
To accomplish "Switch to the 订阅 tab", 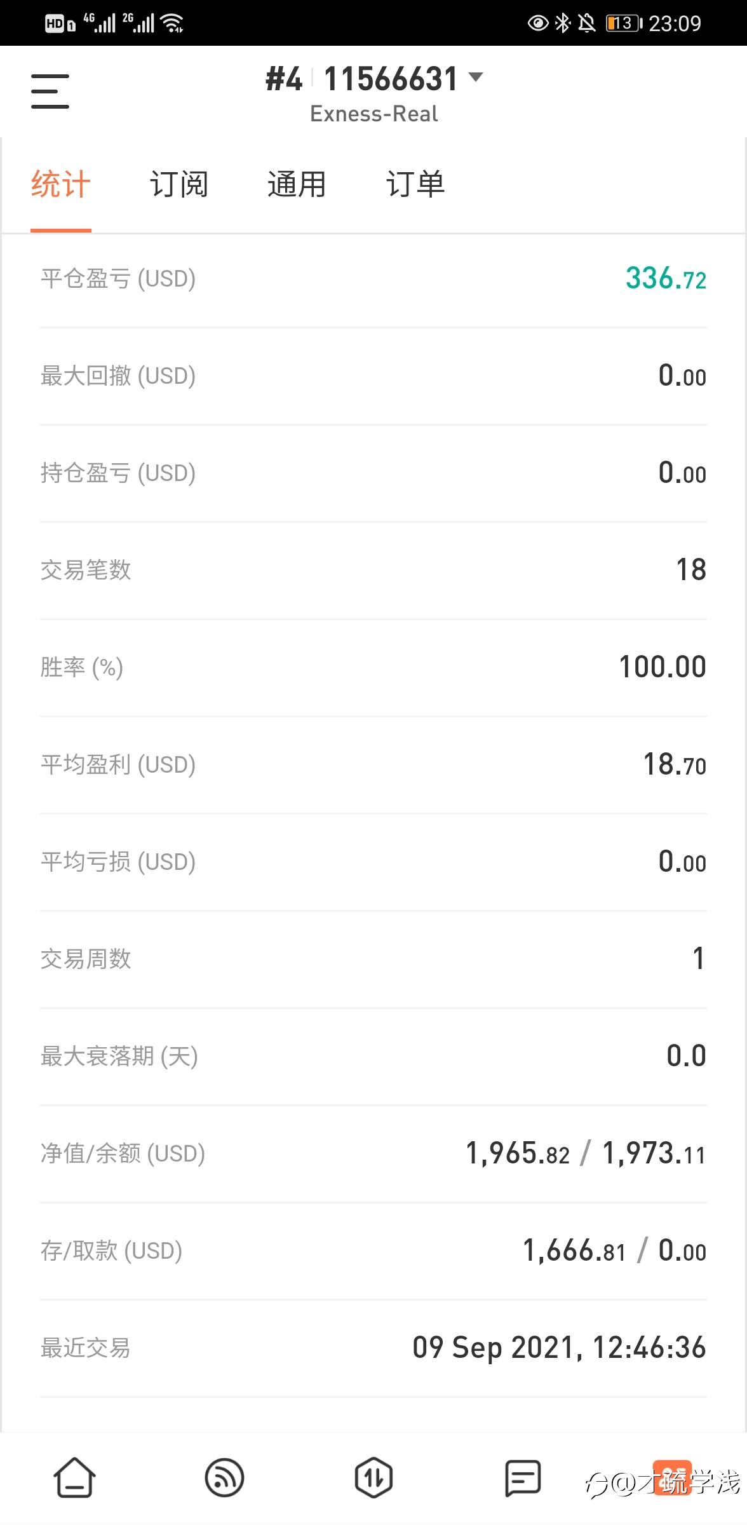I will [179, 184].
